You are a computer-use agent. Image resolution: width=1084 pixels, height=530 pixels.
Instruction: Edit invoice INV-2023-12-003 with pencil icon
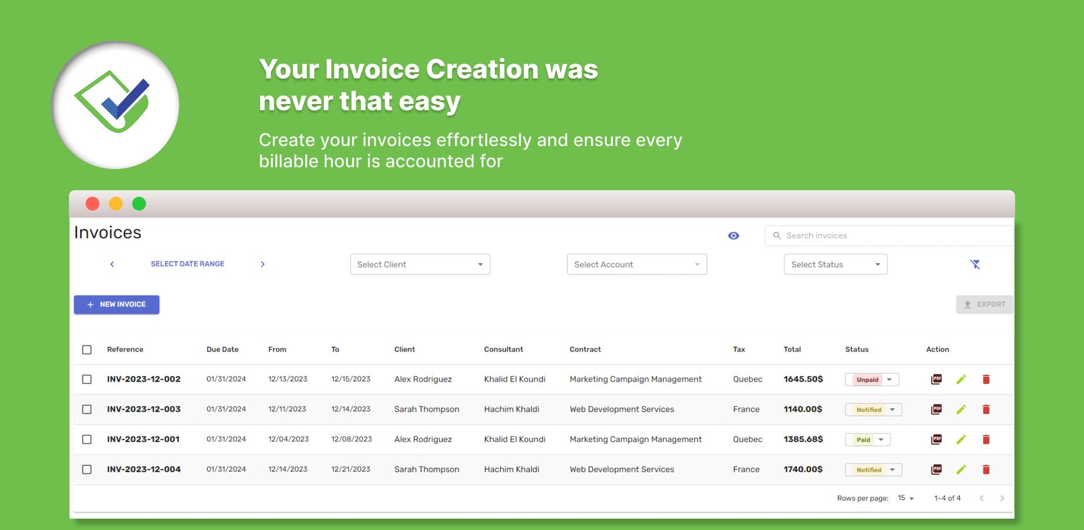[x=961, y=409]
